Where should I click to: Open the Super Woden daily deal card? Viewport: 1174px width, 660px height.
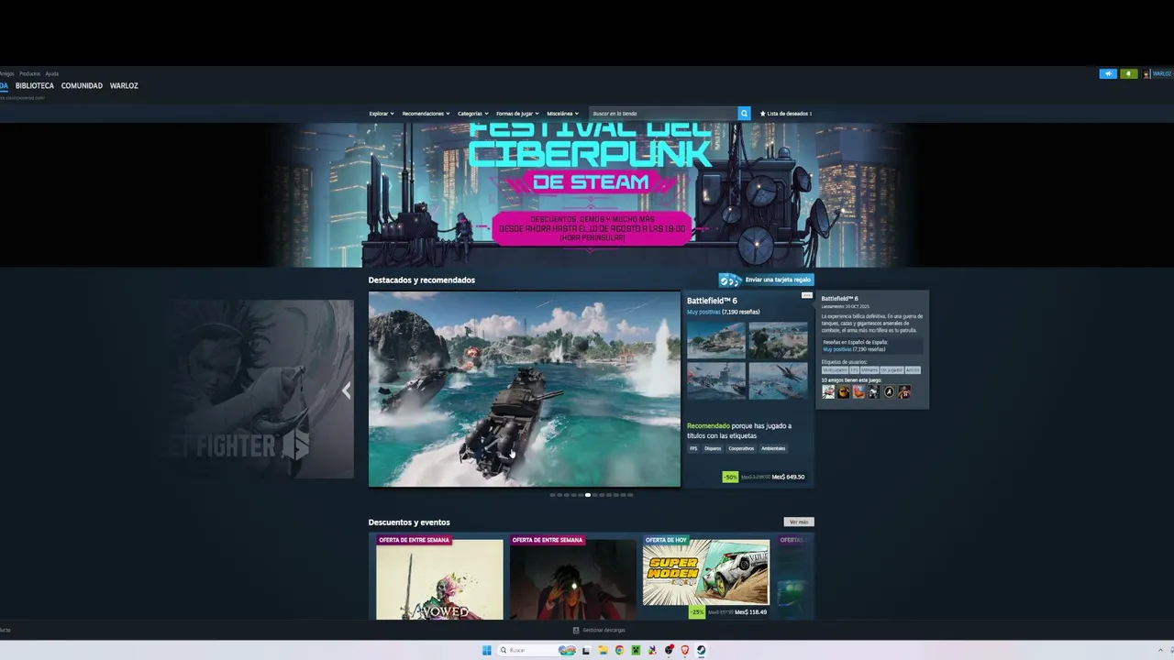(706, 577)
